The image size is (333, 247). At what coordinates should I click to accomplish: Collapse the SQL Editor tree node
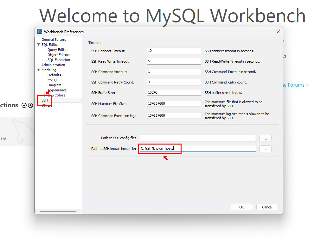pyautogui.click(x=38, y=45)
